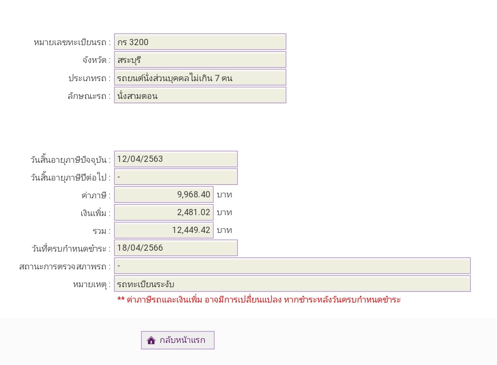The height and width of the screenshot is (365, 497).
Task: Select the payment due date field 18/04/2566
Action: (x=176, y=248)
